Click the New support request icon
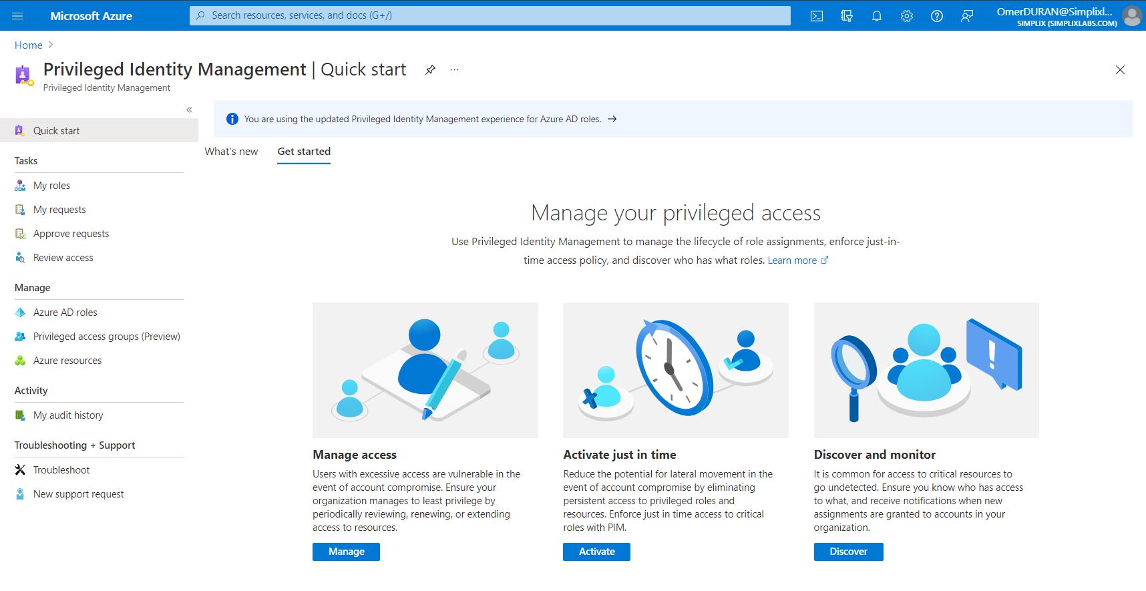 20,494
